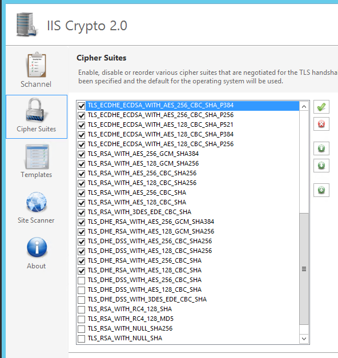Click the cipher list scroll up arrow
Screen dimensions: 338x358
pos(304,106)
